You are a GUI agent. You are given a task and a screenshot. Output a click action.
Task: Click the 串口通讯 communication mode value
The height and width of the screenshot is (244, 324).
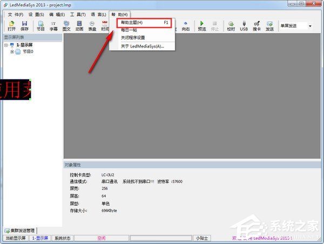coord(109,181)
